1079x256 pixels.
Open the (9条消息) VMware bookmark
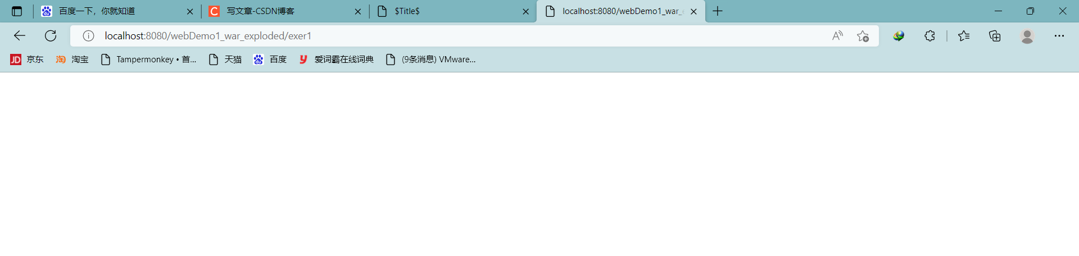[x=431, y=60]
